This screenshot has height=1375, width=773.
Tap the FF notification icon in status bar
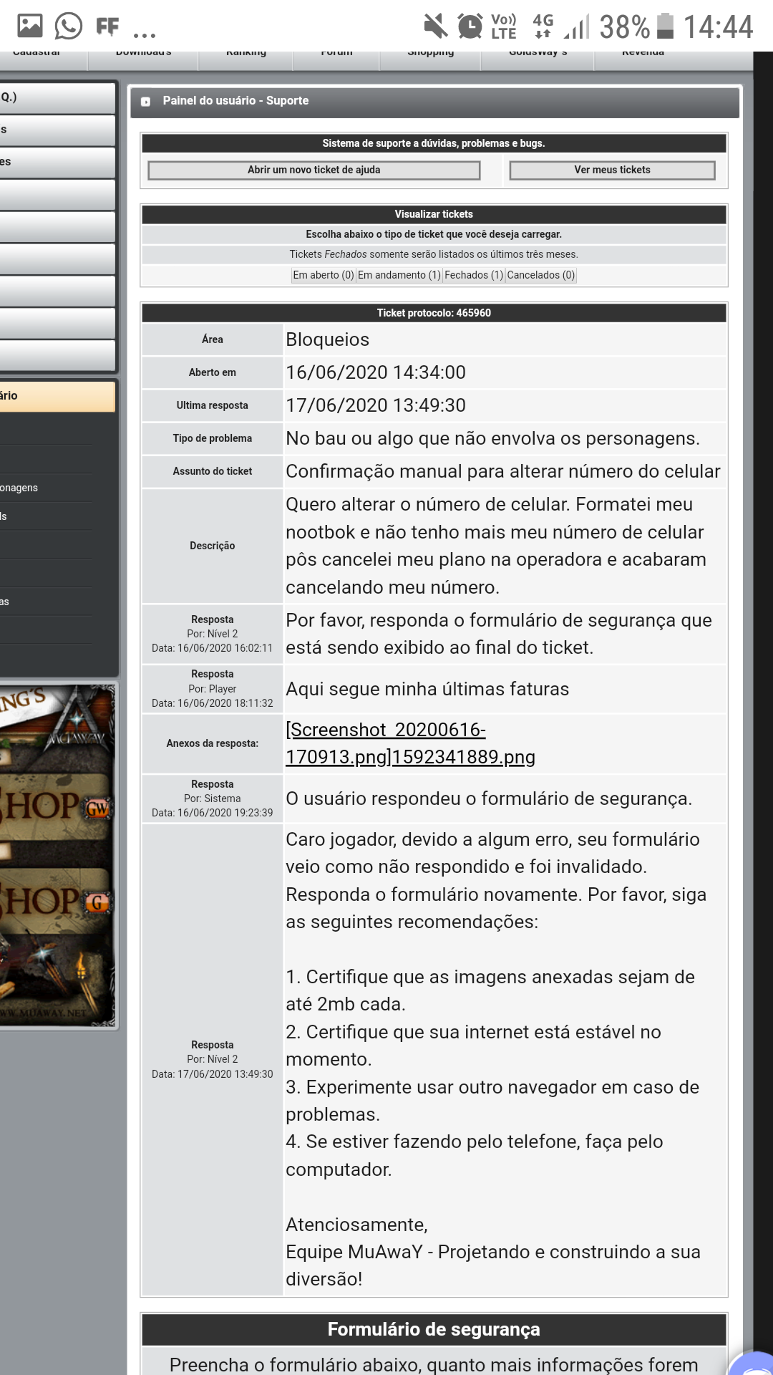point(107,27)
